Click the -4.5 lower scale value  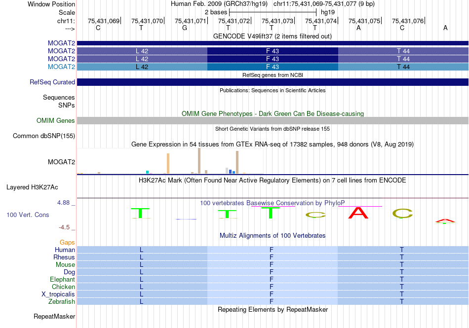pos(64,227)
